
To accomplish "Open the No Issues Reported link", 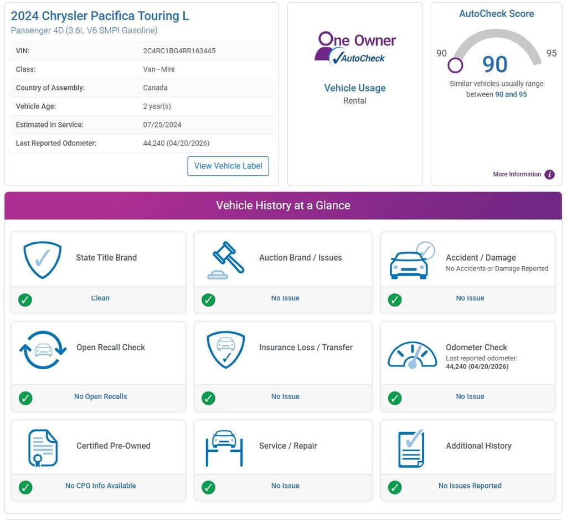I will click(470, 486).
